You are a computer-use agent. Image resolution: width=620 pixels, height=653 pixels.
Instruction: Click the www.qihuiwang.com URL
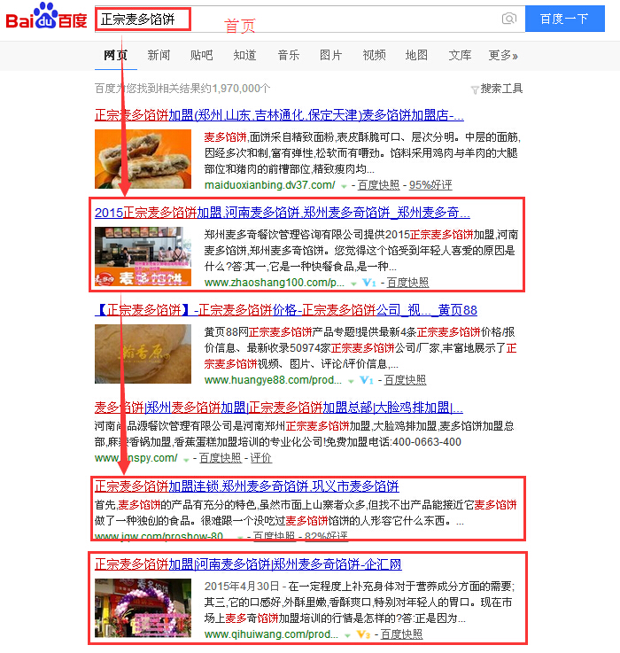[x=271, y=634]
